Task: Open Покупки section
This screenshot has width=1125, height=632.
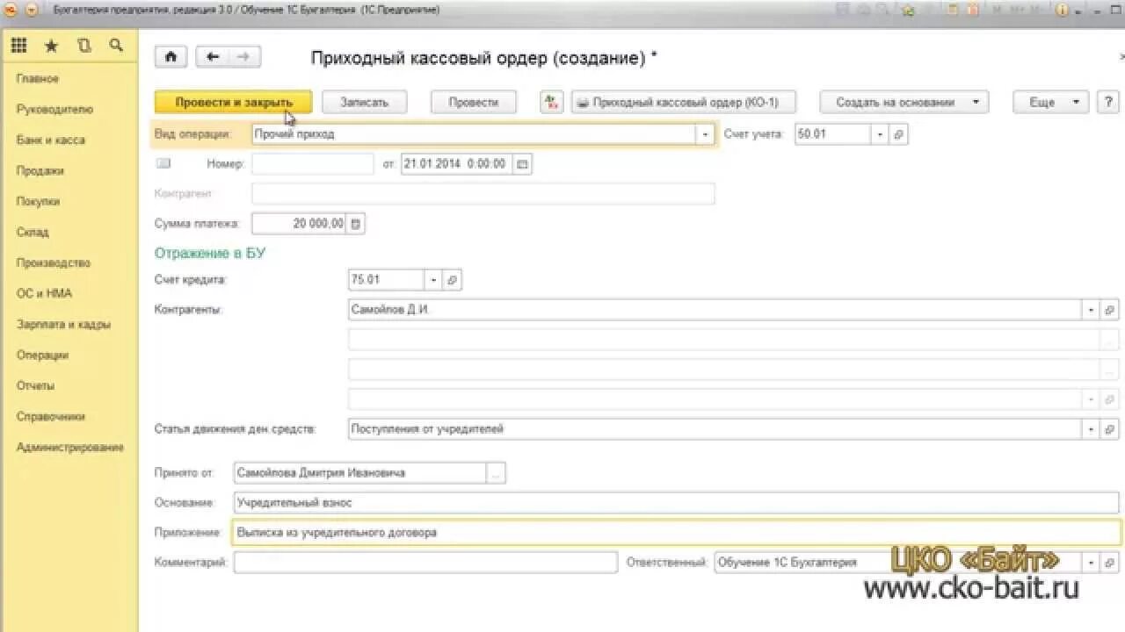Action: pyautogui.click(x=38, y=201)
